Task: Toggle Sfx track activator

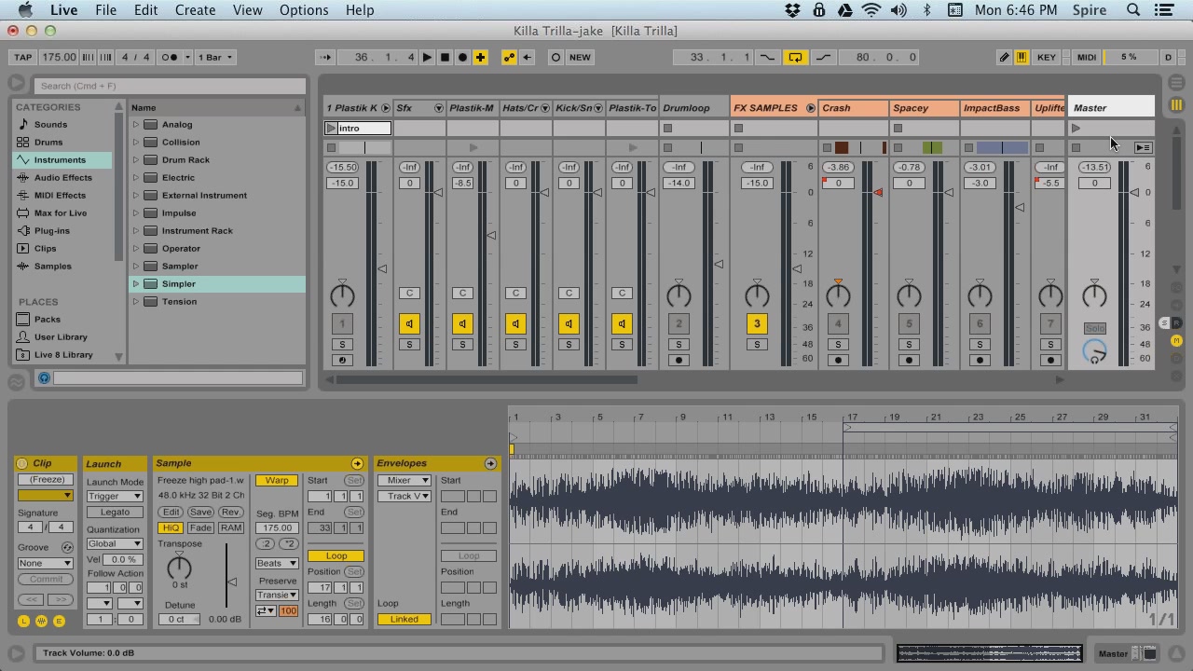Action: (409, 323)
